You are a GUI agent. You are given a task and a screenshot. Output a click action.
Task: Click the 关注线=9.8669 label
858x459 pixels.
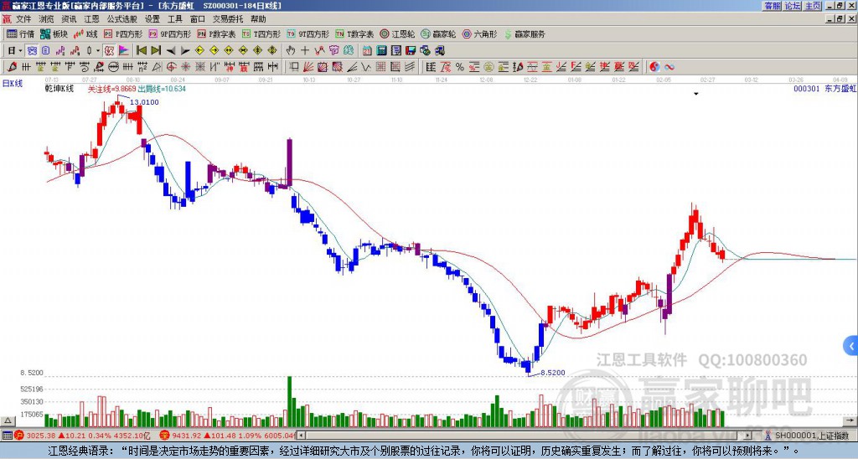click(x=111, y=88)
